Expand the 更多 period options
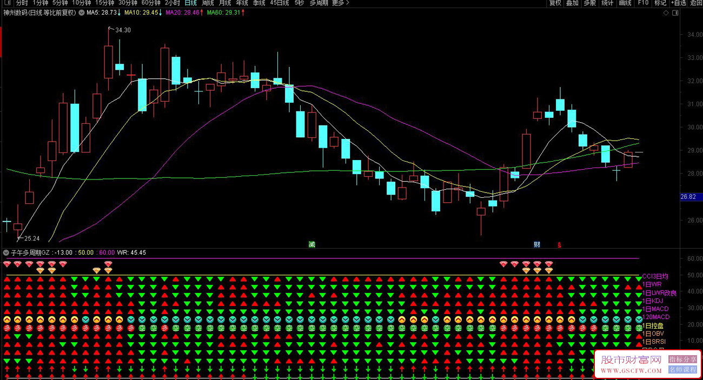703x380 pixels. pos(340,3)
